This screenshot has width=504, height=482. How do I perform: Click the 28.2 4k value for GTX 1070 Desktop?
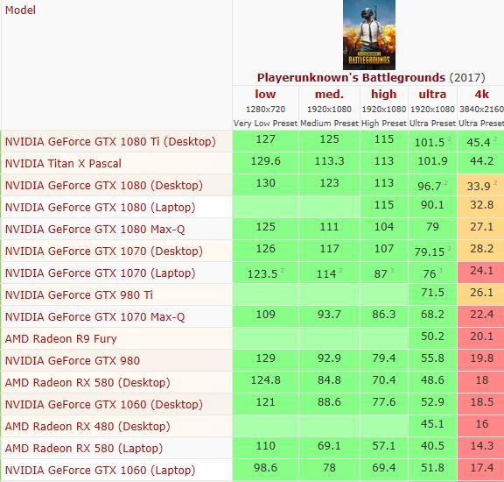click(481, 248)
